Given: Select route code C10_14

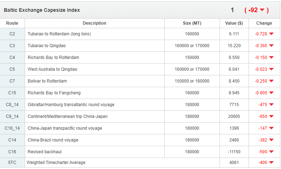Looking at the screenshot, I should coord(12,128).
